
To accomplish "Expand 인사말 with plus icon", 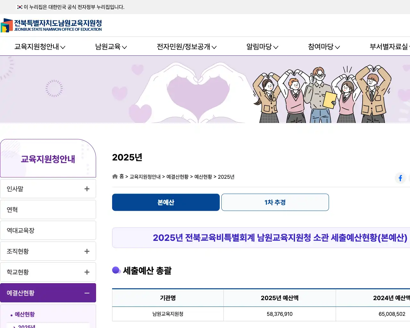I will [x=87, y=189].
